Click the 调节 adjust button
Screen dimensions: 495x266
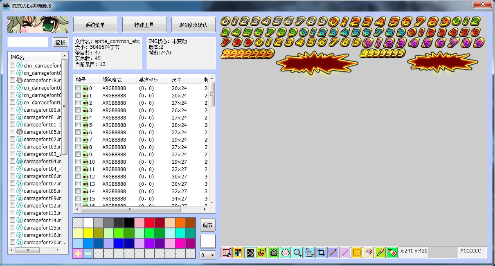point(208,225)
